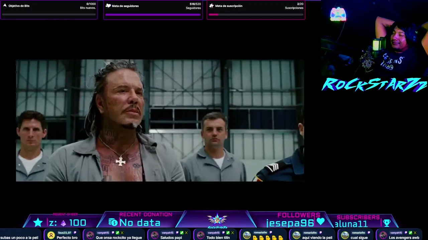Click the faus23_07 yellow avatar in chat ticker
Image resolution: width=428 pixels, height=240 pixels.
51,235
